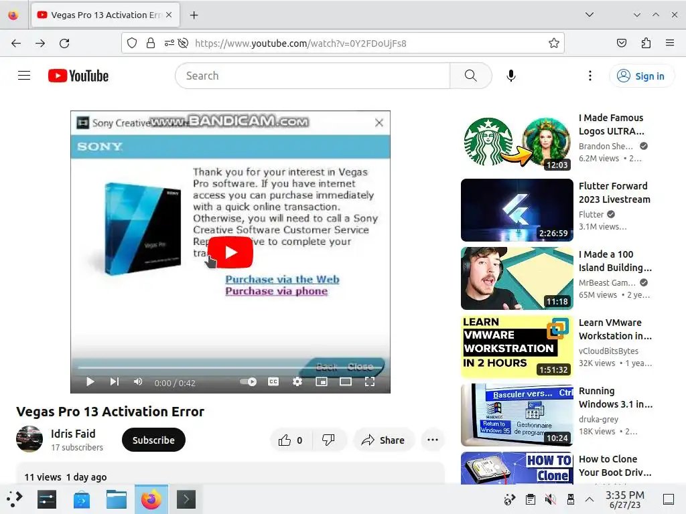This screenshot has width=686, height=514.
Task: Skip to next video in player
Action: 114,381
